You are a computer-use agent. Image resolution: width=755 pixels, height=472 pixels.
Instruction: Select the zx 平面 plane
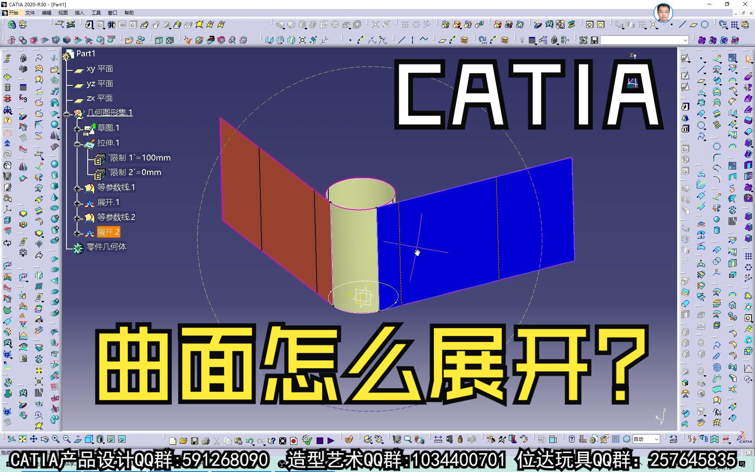pyautogui.click(x=100, y=98)
